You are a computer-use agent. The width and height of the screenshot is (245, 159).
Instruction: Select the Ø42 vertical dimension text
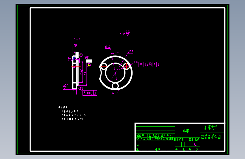81,72
